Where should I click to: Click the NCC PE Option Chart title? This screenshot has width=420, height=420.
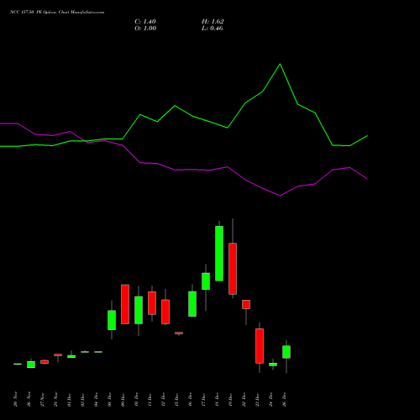(x=57, y=13)
